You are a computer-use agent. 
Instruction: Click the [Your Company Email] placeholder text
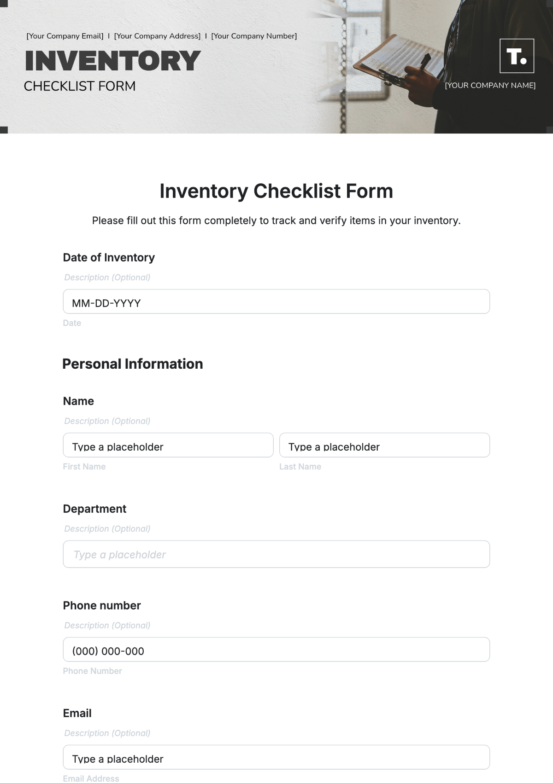point(65,36)
